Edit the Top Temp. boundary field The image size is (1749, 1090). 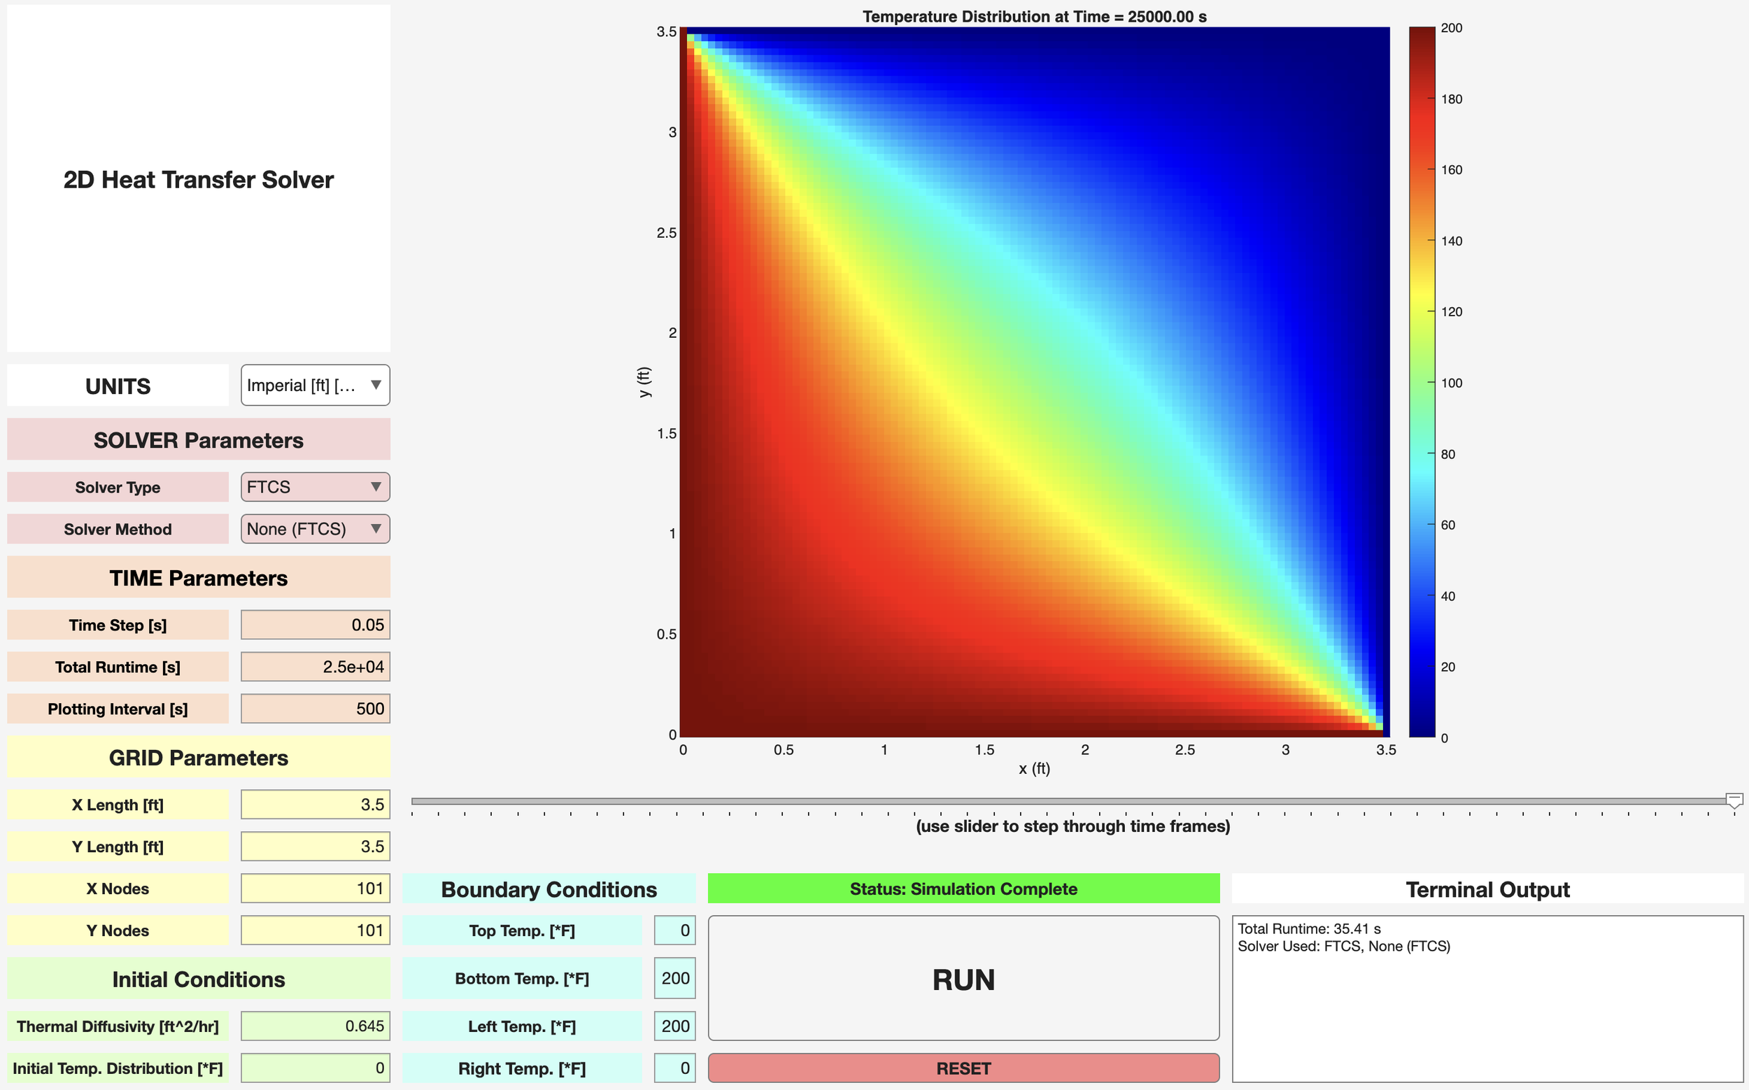[675, 930]
